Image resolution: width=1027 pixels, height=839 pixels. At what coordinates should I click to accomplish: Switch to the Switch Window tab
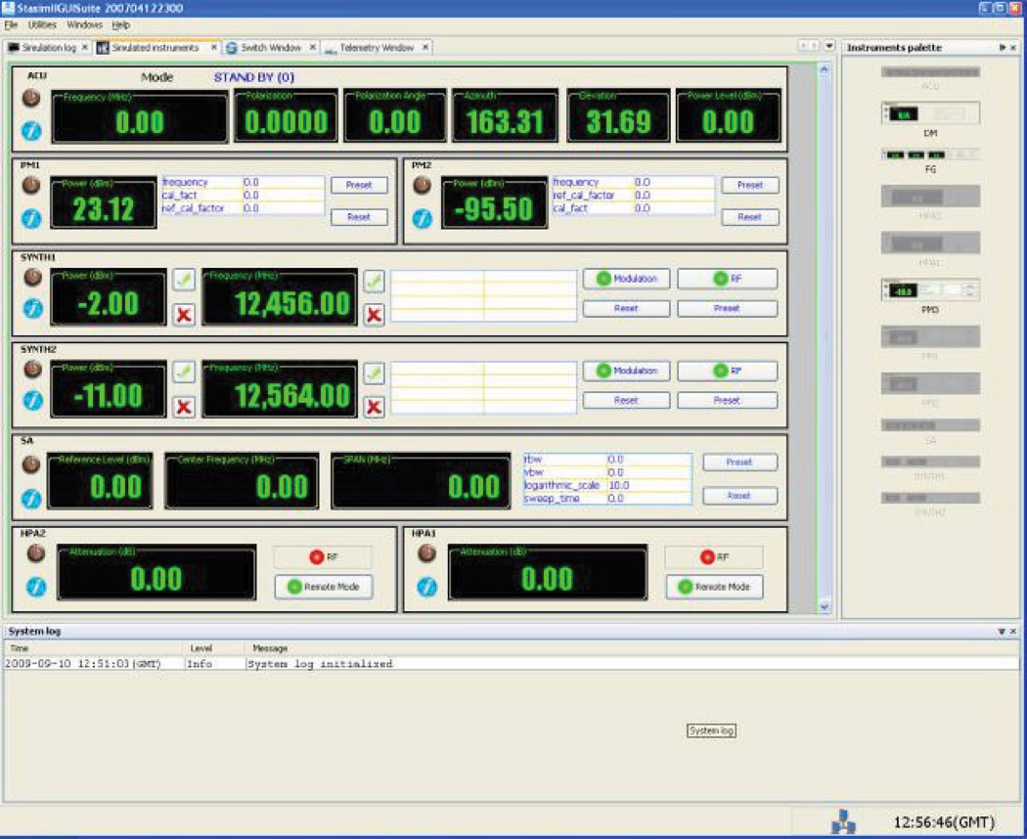[x=271, y=48]
